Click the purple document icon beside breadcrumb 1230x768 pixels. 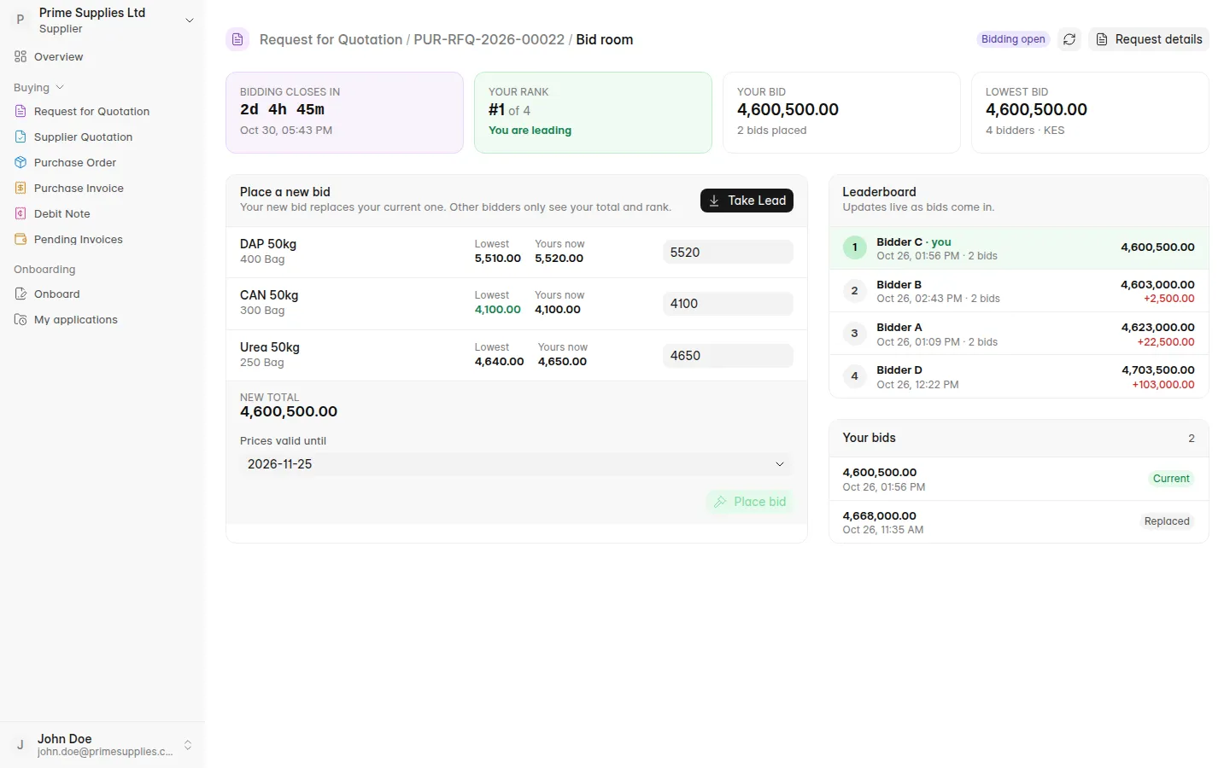[237, 39]
